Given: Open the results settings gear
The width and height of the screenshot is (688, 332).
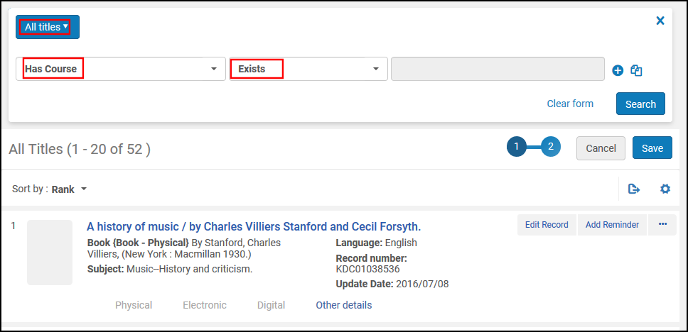Looking at the screenshot, I should coord(665,189).
